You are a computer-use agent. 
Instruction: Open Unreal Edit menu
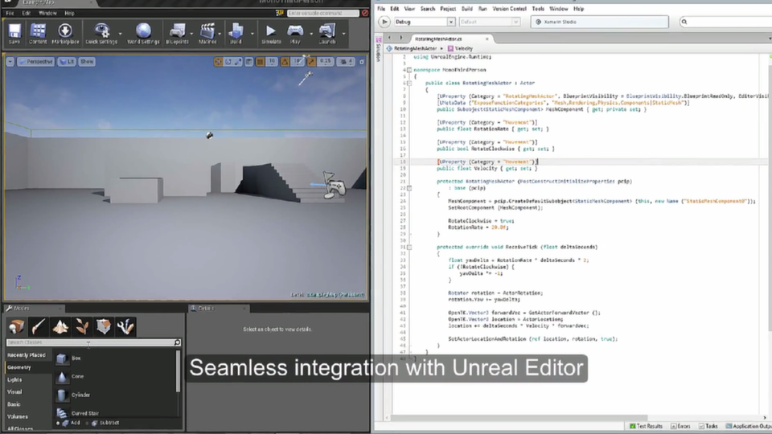[x=26, y=14]
